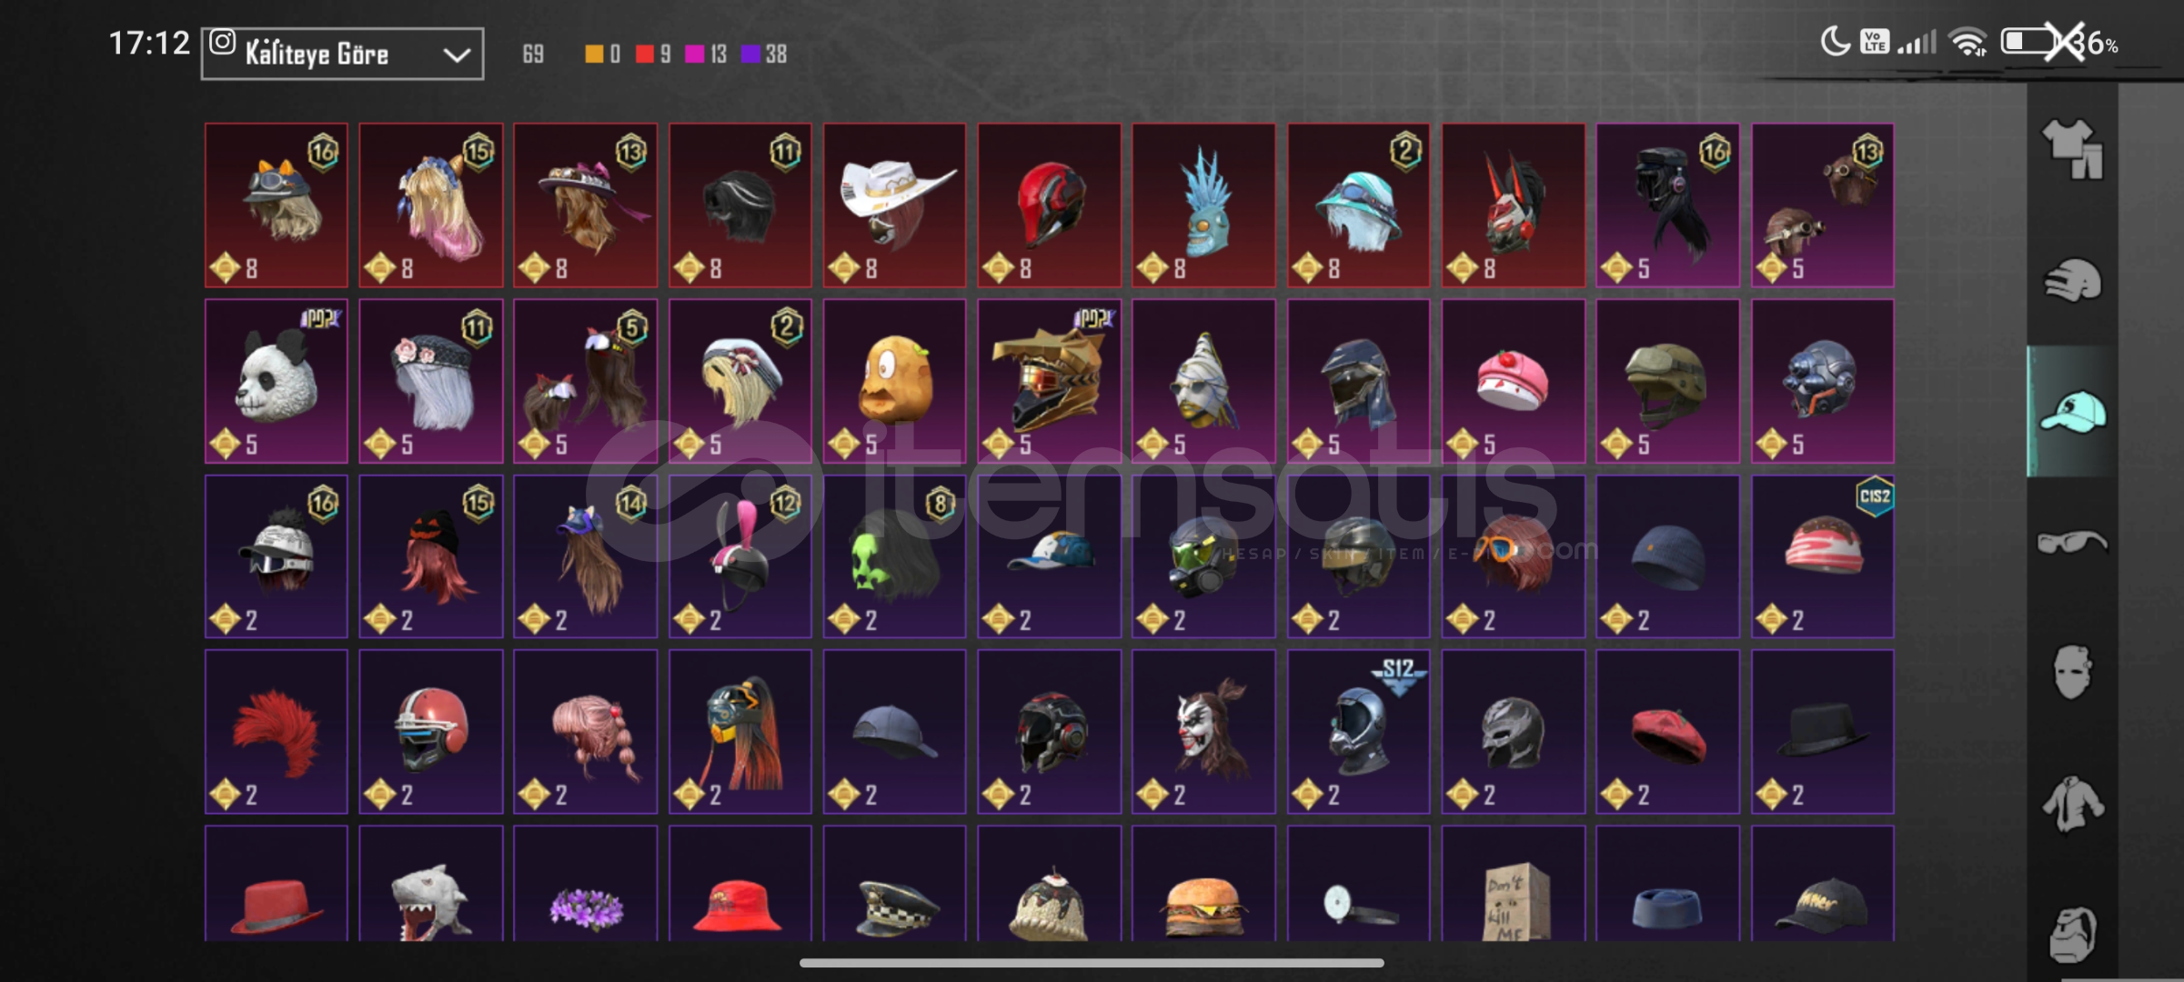Select the shark head item
The width and height of the screenshot is (2184, 982).
[431, 884]
